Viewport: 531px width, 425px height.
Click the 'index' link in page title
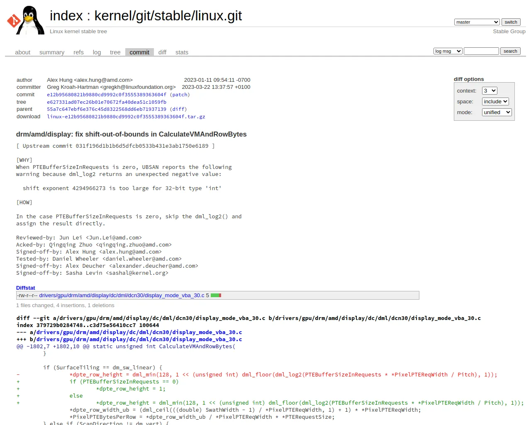(66, 16)
